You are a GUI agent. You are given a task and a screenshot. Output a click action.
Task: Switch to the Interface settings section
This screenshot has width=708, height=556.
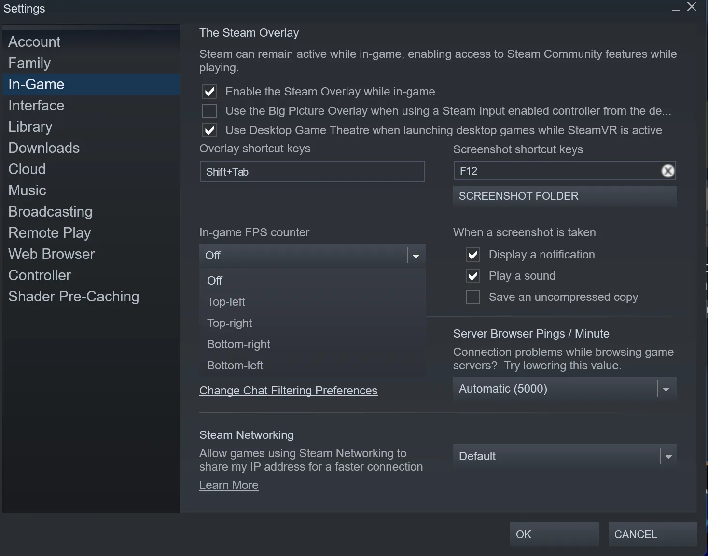[x=36, y=105]
